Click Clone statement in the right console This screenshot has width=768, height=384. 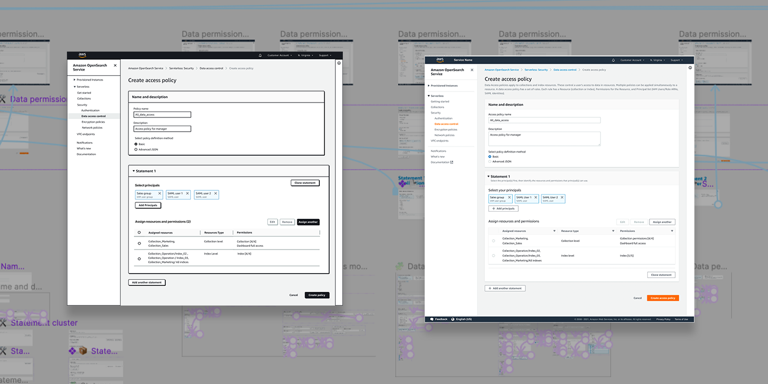[x=661, y=275]
